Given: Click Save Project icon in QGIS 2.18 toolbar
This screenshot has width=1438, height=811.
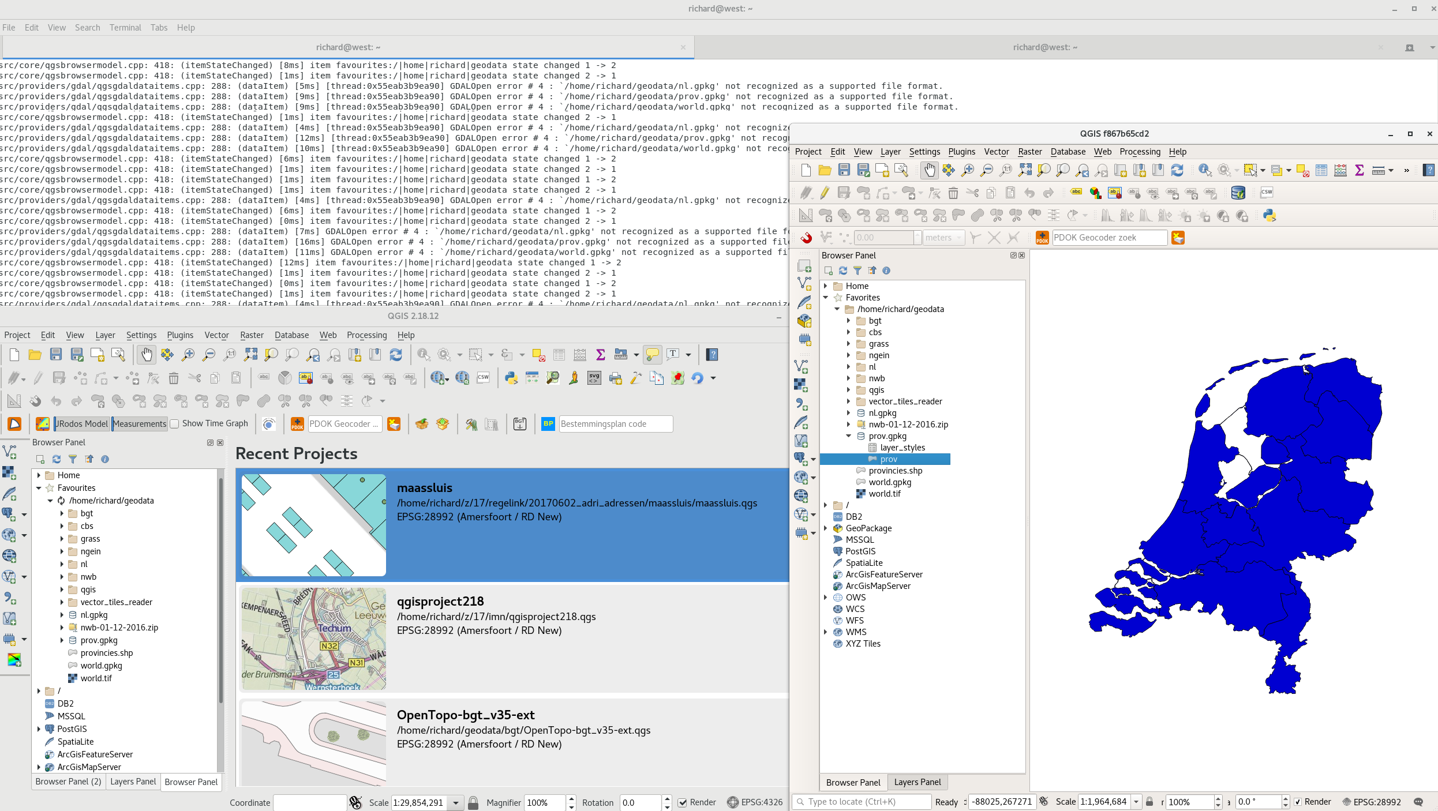Looking at the screenshot, I should click(56, 355).
